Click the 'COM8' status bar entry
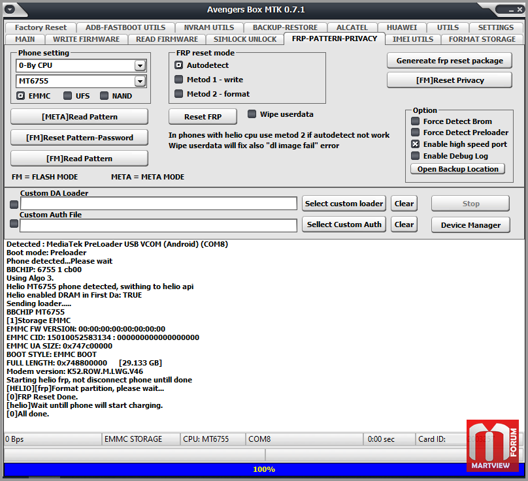 tap(305, 439)
